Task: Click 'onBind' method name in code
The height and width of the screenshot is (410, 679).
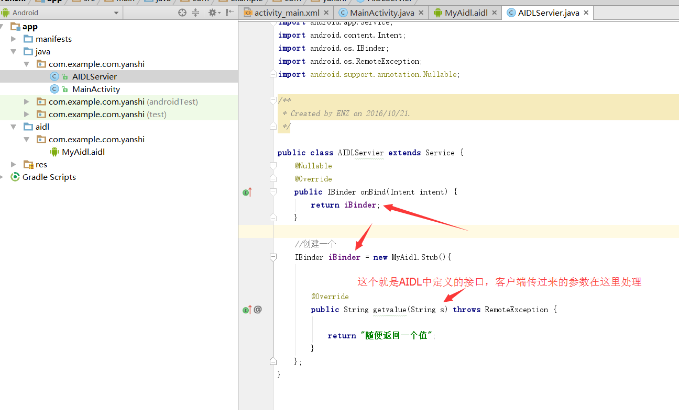Action: coord(373,192)
